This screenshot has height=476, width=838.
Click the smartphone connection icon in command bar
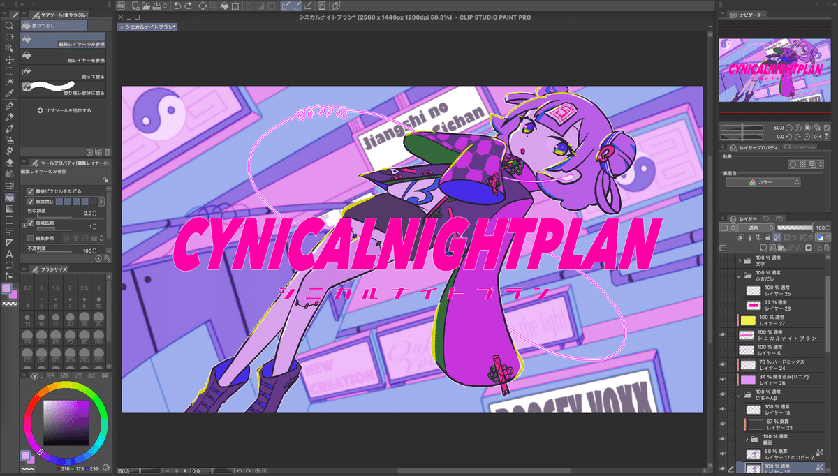coord(323,6)
